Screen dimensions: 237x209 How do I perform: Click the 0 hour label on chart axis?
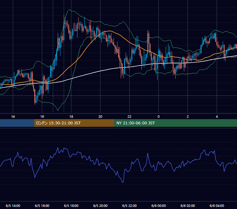tap(159, 117)
